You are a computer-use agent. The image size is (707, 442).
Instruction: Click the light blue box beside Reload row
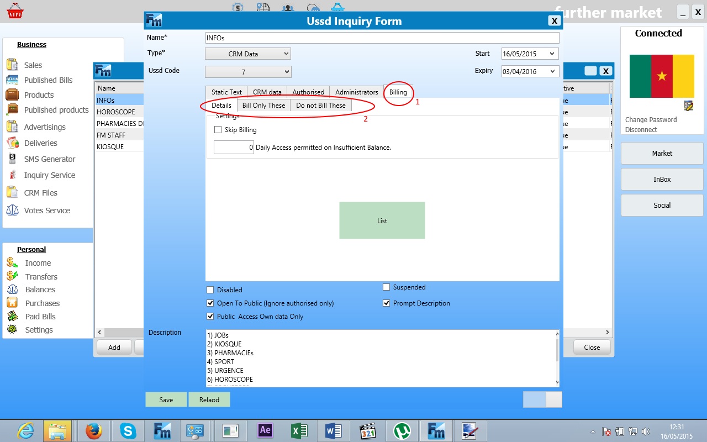click(x=534, y=399)
